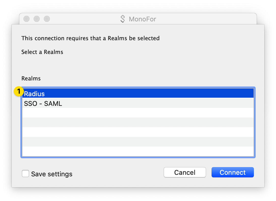
Task: Maximize the MonoFor window
Action: click(x=47, y=19)
